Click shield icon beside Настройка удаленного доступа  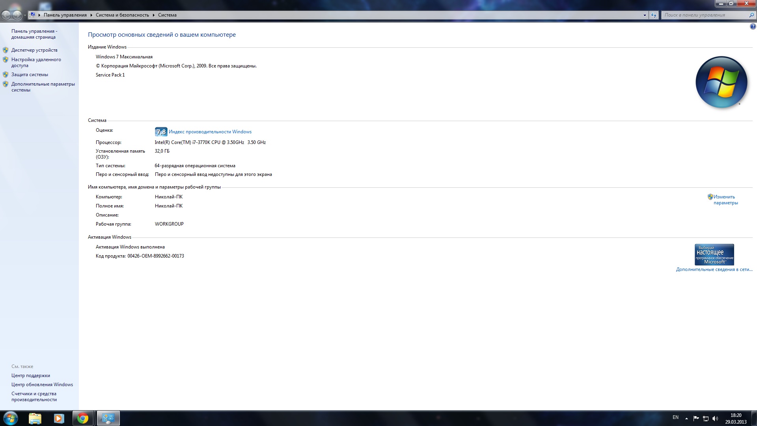click(6, 60)
